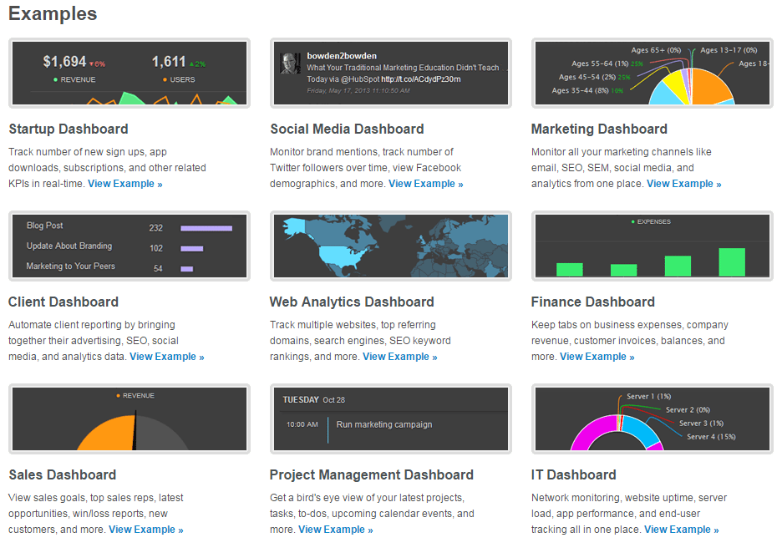Viewport: 782px width, 553px height.
Task: Click the Finance Dashboard expenses chart thumbnail
Action: tap(652, 246)
